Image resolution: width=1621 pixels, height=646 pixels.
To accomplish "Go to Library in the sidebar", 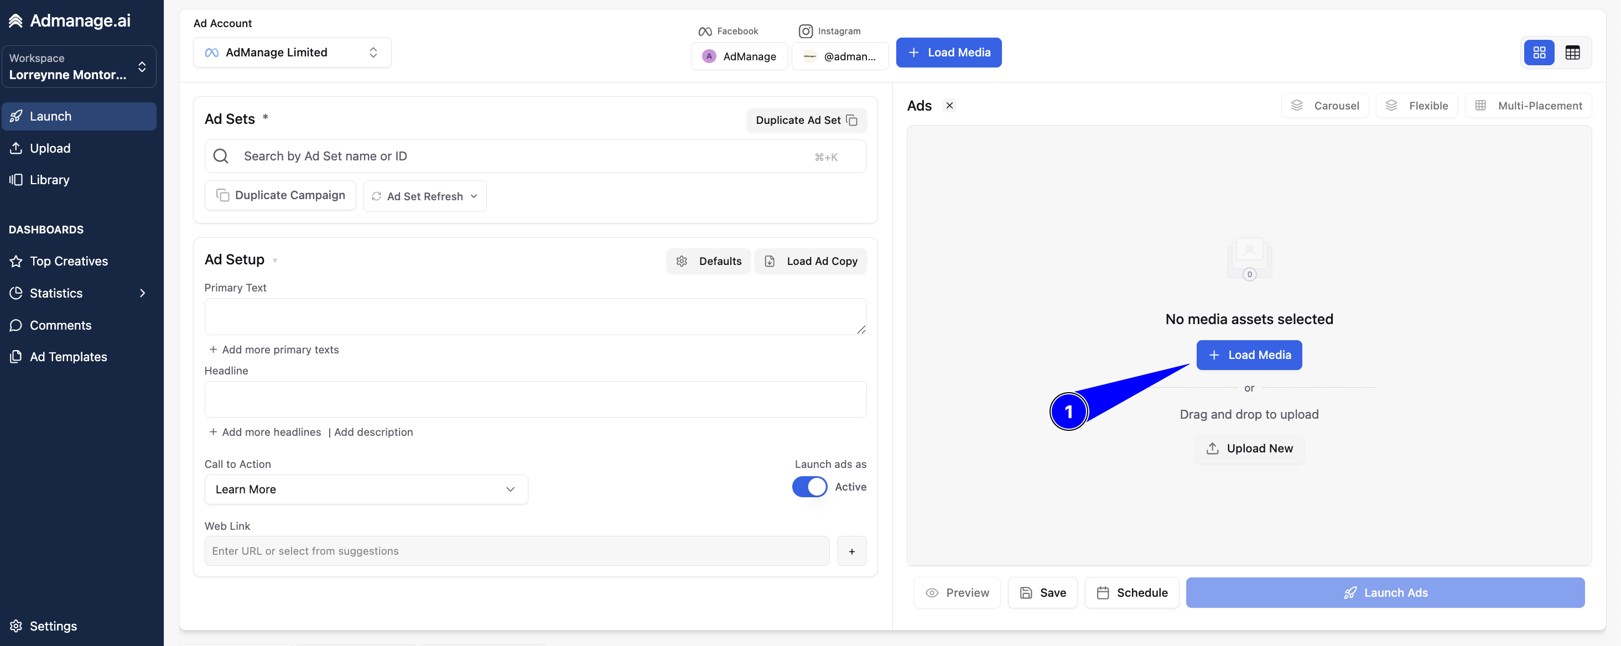I will click(50, 180).
